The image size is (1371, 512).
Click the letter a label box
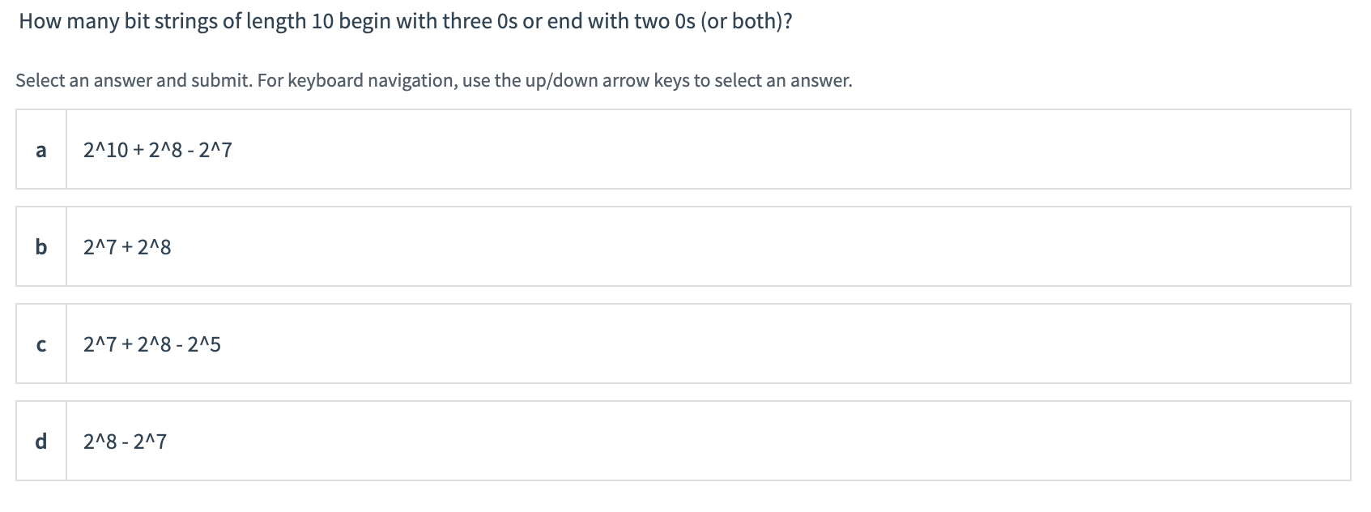41,149
